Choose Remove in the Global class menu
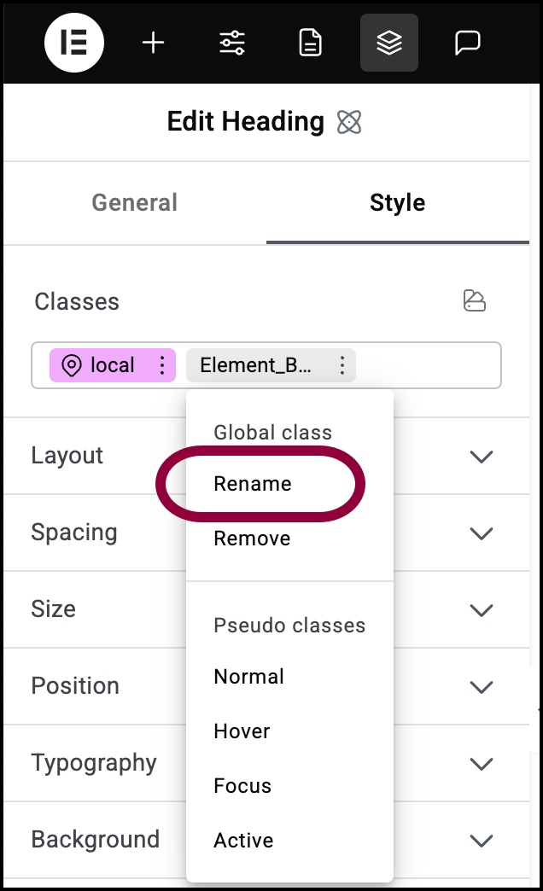This screenshot has width=543, height=891. pos(252,539)
